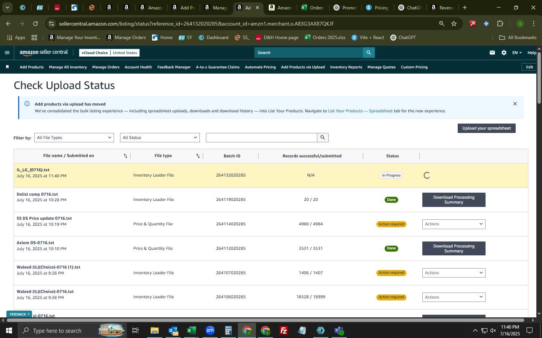Download Processing Summary for Axiom DS-0716
The width and height of the screenshot is (542, 338).
tap(454, 248)
